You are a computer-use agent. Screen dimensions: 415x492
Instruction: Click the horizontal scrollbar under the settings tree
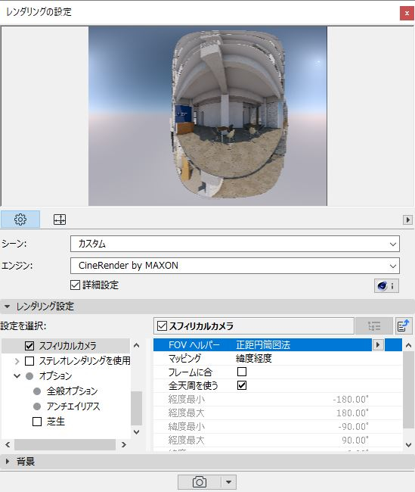[x=65, y=444]
